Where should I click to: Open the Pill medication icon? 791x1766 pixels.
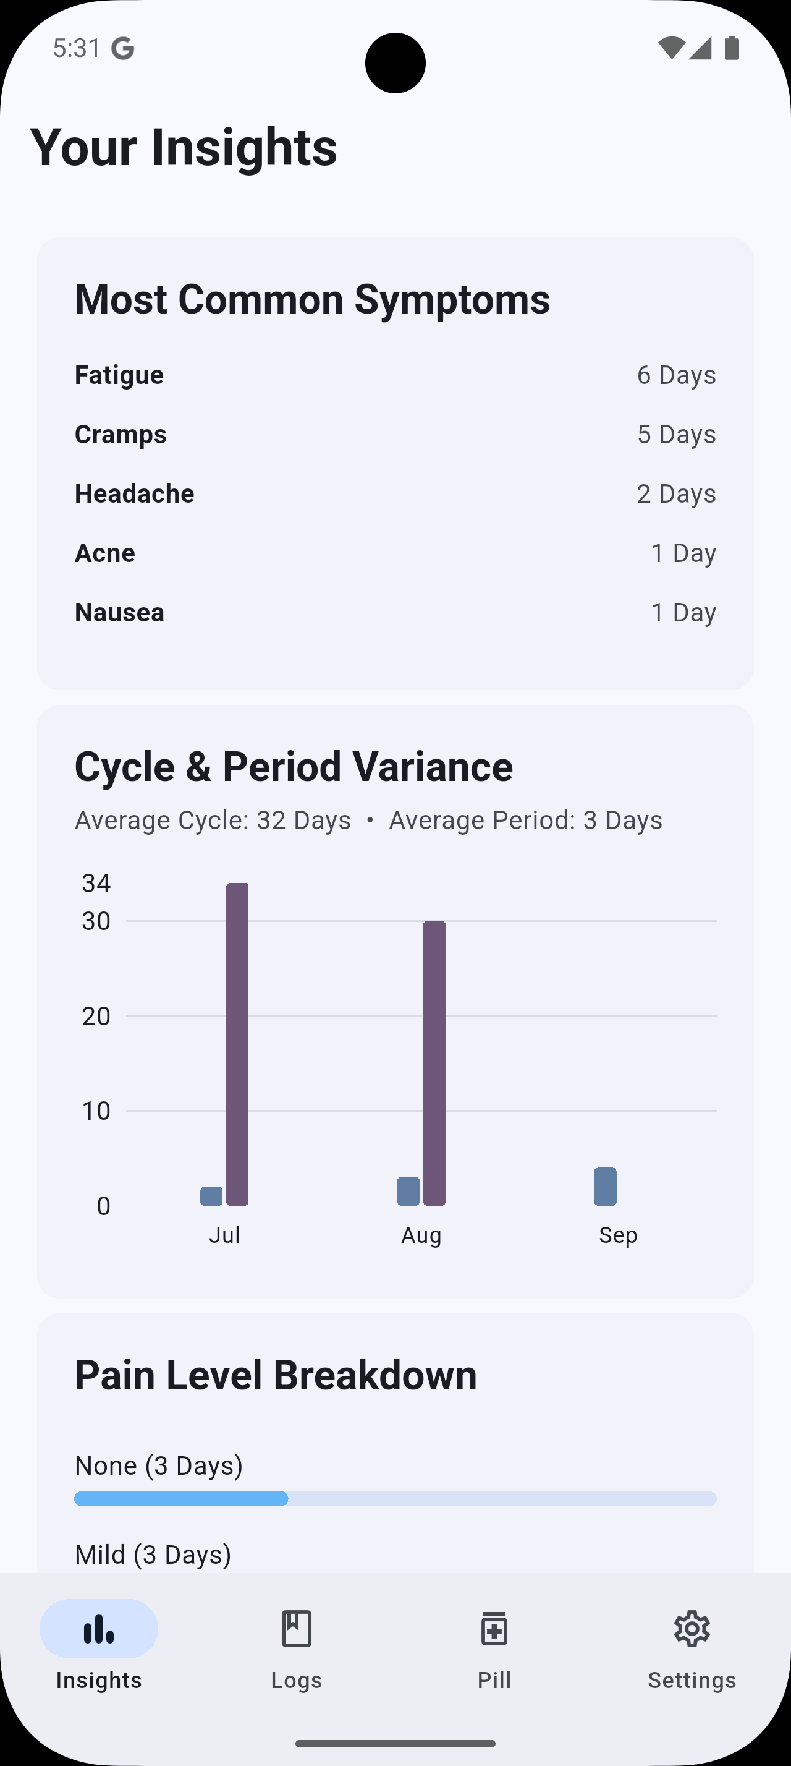pyautogui.click(x=494, y=1628)
